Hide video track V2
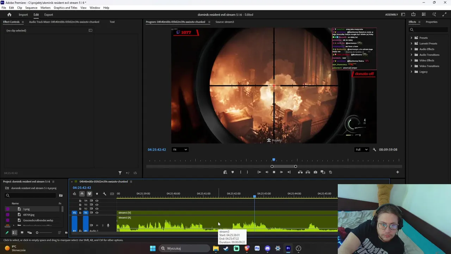 (x=97, y=208)
